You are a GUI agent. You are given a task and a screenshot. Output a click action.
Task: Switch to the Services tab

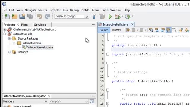(x=40, y=25)
